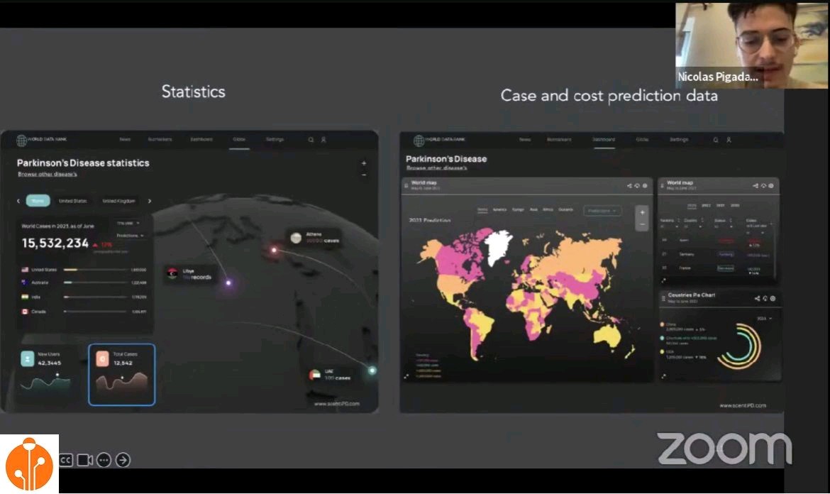Image resolution: width=830 pixels, height=494 pixels.
Task: Click China orange legend dot in pie chart
Action: [662, 324]
